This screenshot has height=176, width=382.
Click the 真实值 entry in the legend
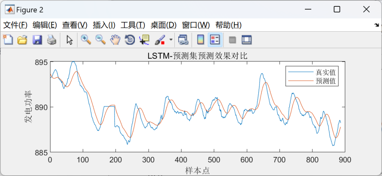pyautogui.click(x=325, y=72)
